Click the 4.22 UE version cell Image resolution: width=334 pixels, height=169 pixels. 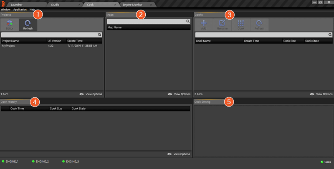pos(51,46)
